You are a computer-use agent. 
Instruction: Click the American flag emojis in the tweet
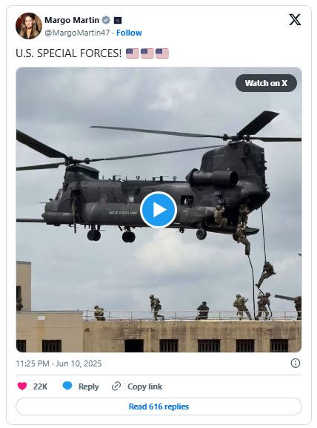click(x=147, y=53)
